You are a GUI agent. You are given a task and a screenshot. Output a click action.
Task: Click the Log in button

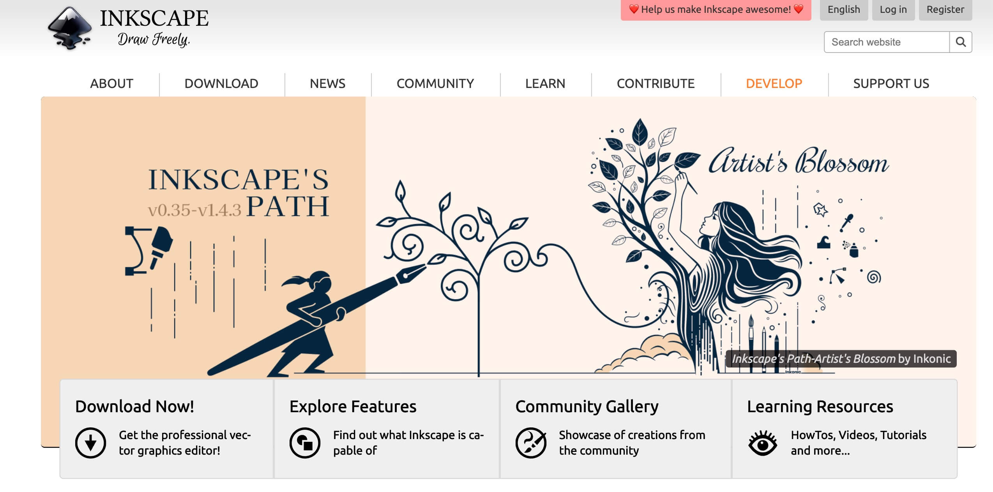(893, 9)
